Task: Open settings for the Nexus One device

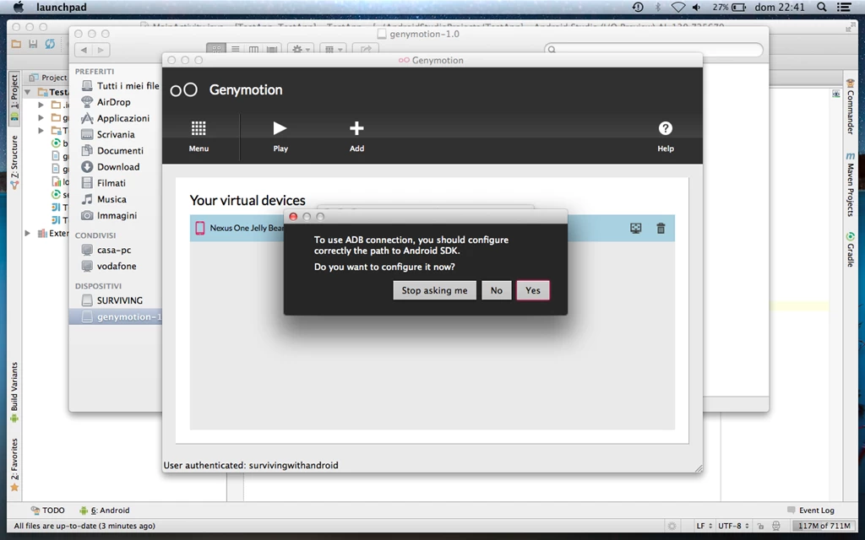Action: click(635, 228)
